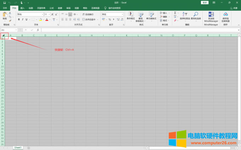Click the Select All corner triangle
The image size is (241, 150).
pos(3,35)
